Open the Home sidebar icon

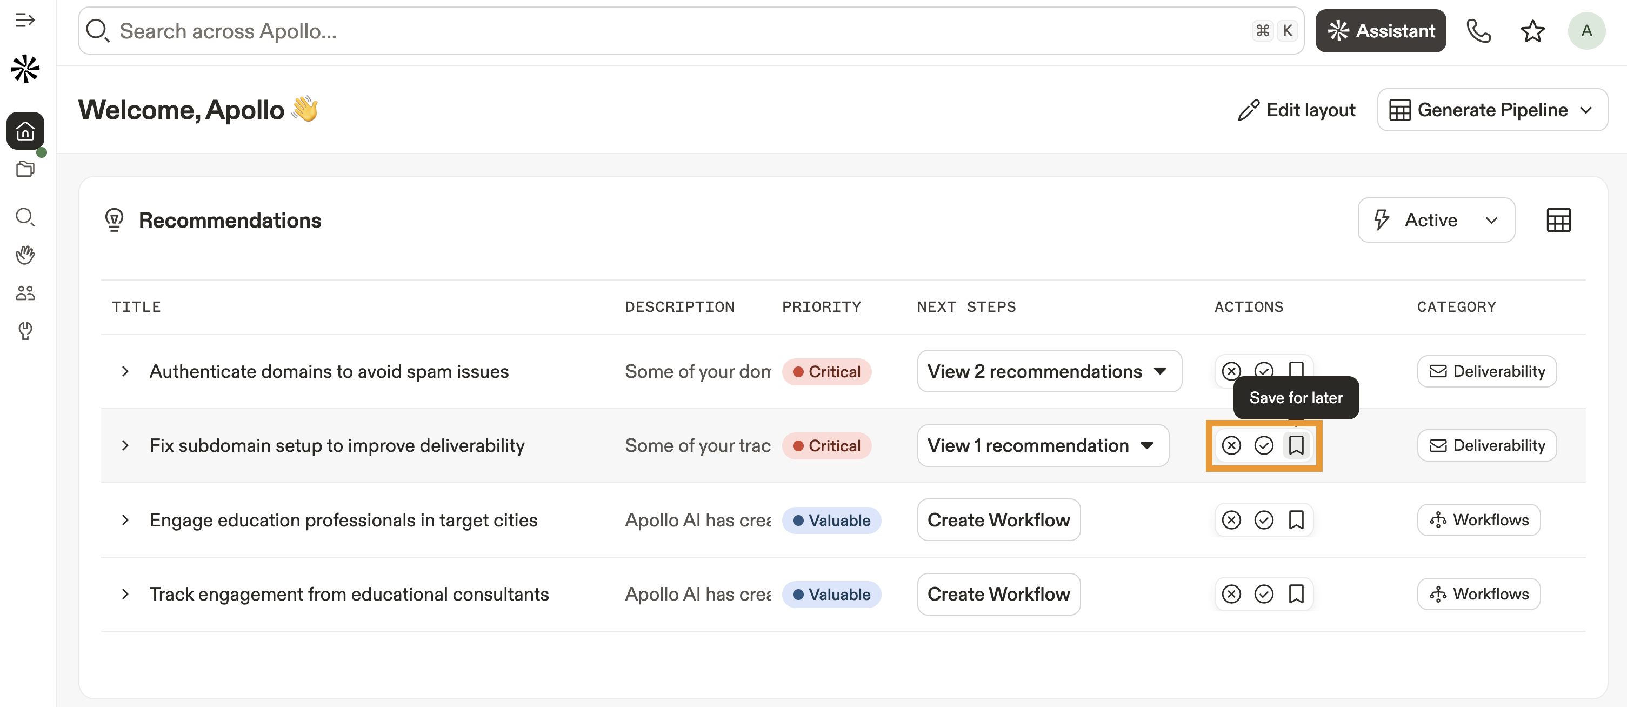25,131
